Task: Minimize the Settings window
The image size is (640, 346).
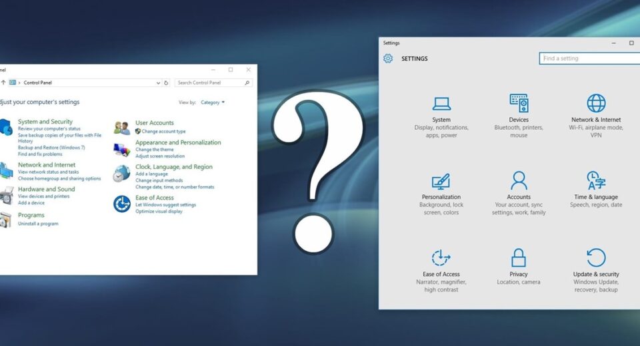Action: coord(613,43)
